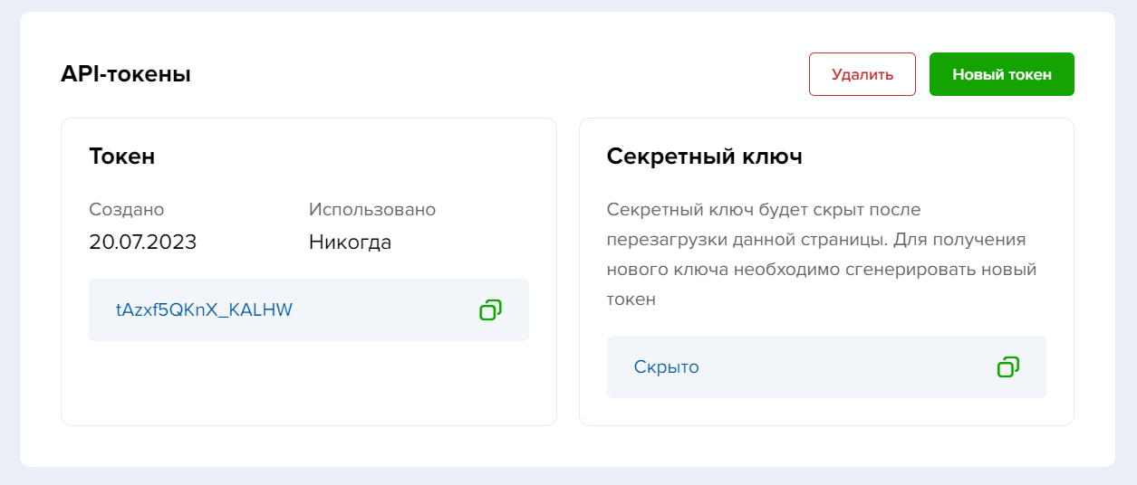Create a token via Новый токен button
Viewport: 1137px width, 485px height.
click(1002, 74)
